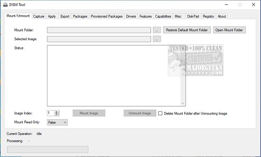Increase Image Index with the up arrow

57,112
